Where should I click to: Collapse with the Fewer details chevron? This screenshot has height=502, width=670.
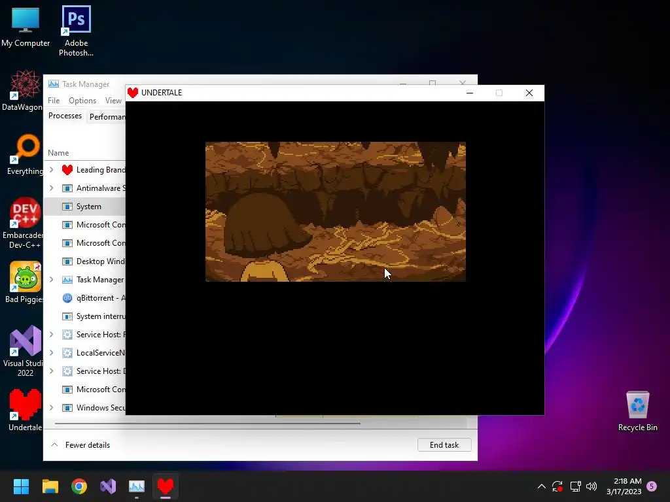(x=54, y=444)
